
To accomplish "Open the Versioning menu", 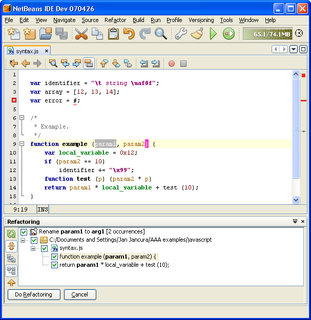I will 201,20.
